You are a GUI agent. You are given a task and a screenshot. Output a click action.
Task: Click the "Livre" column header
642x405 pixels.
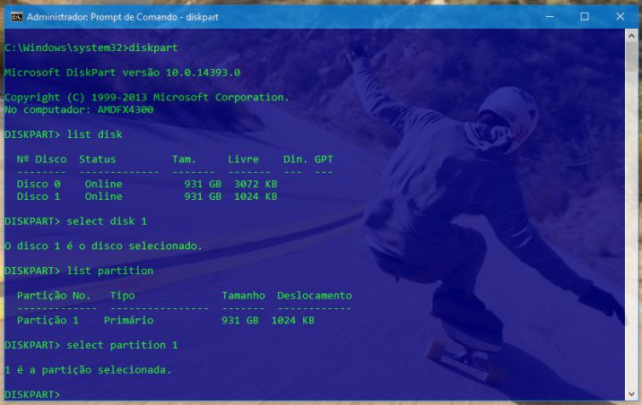click(243, 159)
